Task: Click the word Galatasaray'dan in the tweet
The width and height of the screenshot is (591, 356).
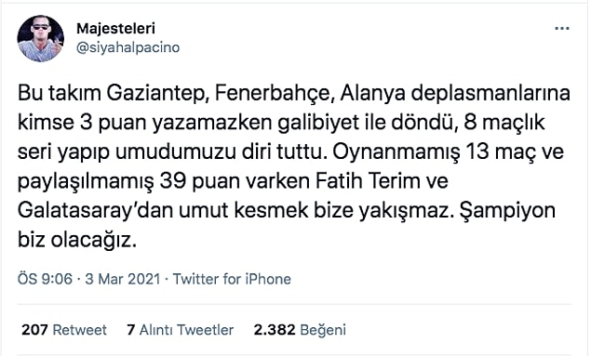Action: 95,211
